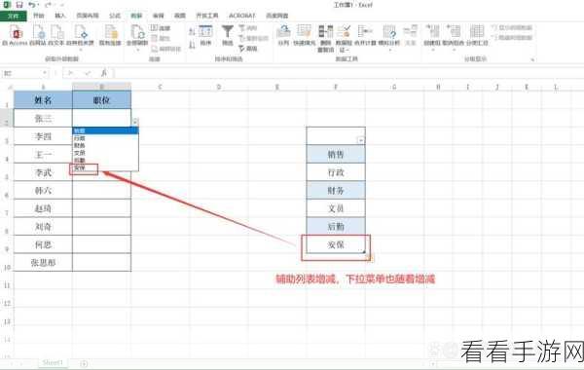The width and height of the screenshot is (584, 370).
Task: Switch to the 百度网盘 tab
Action: pyautogui.click(x=277, y=16)
